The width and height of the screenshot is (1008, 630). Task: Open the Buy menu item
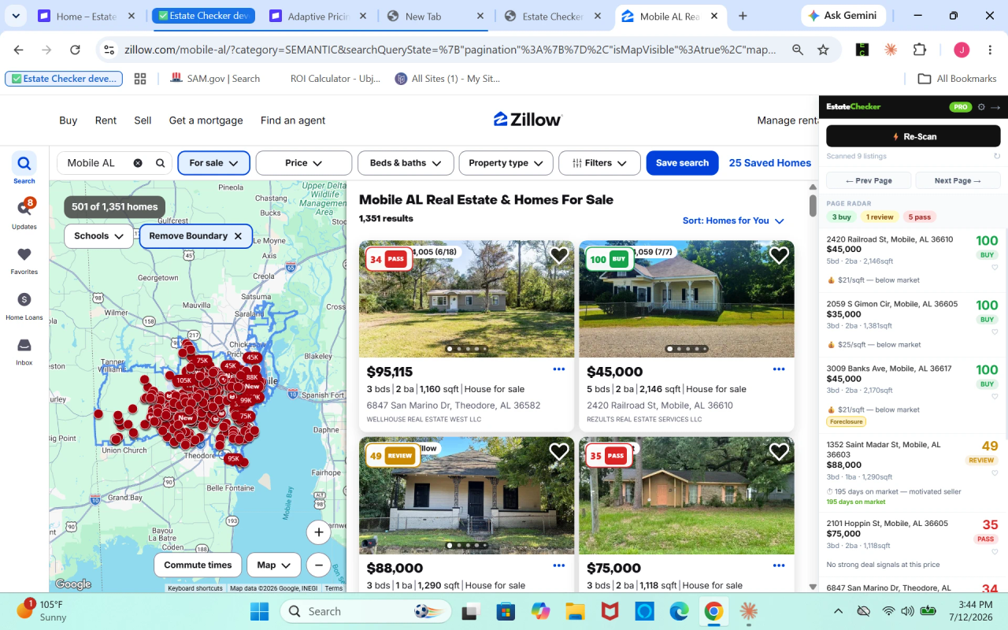[x=69, y=120]
